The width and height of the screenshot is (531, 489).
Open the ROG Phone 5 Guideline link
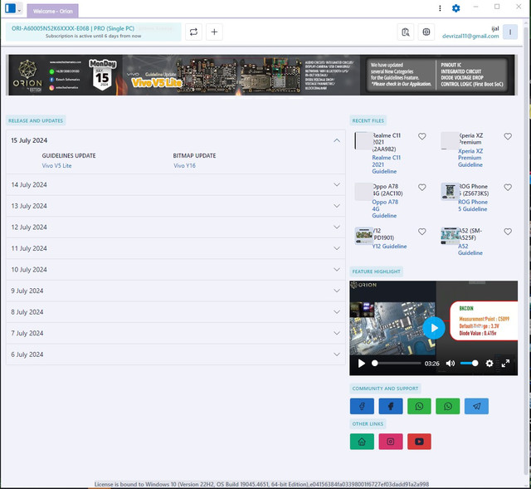point(473,205)
